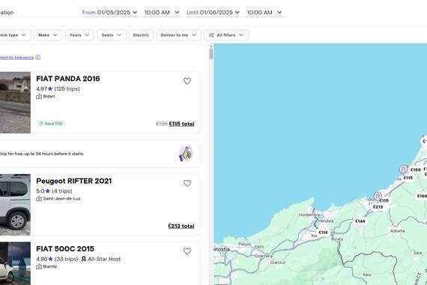Click the FIAT PANDA 2016 car photo
Viewport: 427px width, 285px height.
(x=15, y=103)
